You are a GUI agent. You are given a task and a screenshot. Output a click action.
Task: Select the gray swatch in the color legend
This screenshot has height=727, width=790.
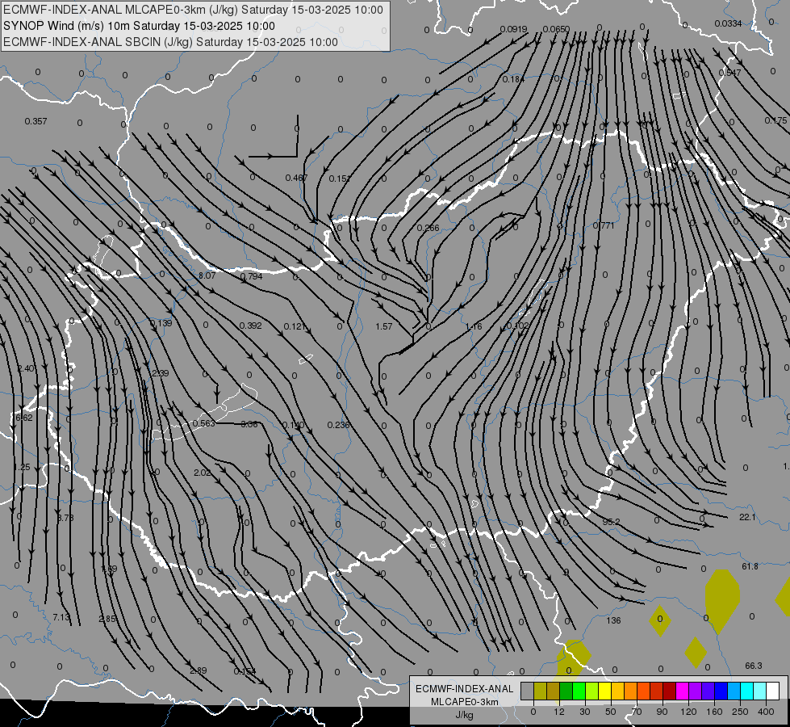click(x=527, y=691)
